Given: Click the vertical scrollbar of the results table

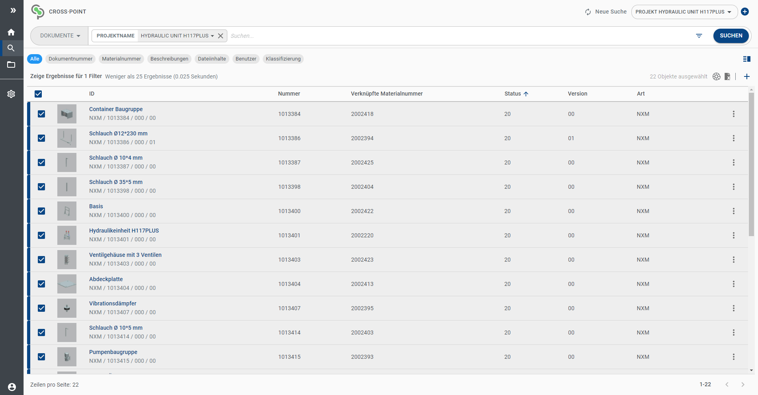Looking at the screenshot, I should click(x=751, y=164).
